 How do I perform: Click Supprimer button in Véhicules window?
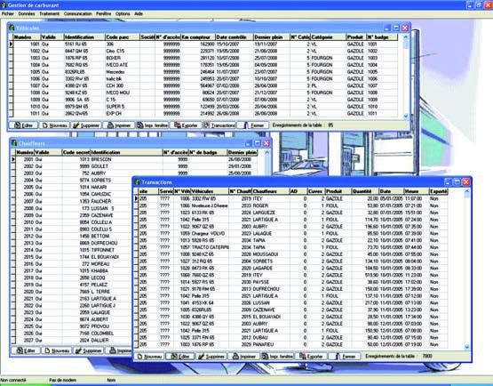click(x=86, y=125)
